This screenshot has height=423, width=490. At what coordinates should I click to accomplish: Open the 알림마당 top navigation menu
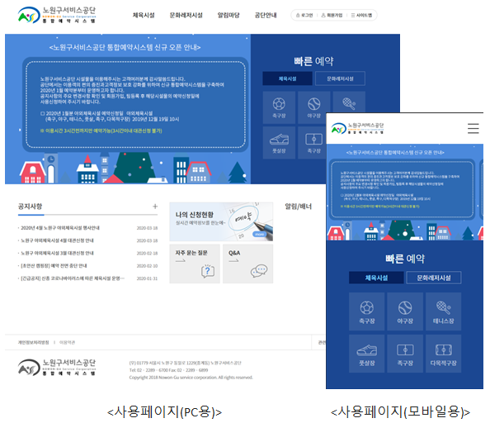click(229, 15)
